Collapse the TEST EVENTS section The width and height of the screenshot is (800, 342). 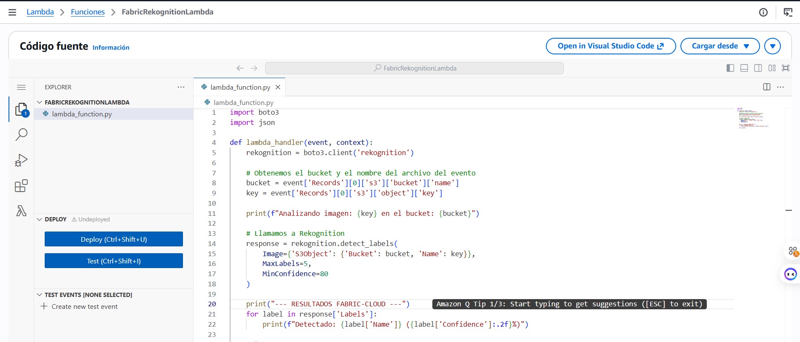[40, 295]
